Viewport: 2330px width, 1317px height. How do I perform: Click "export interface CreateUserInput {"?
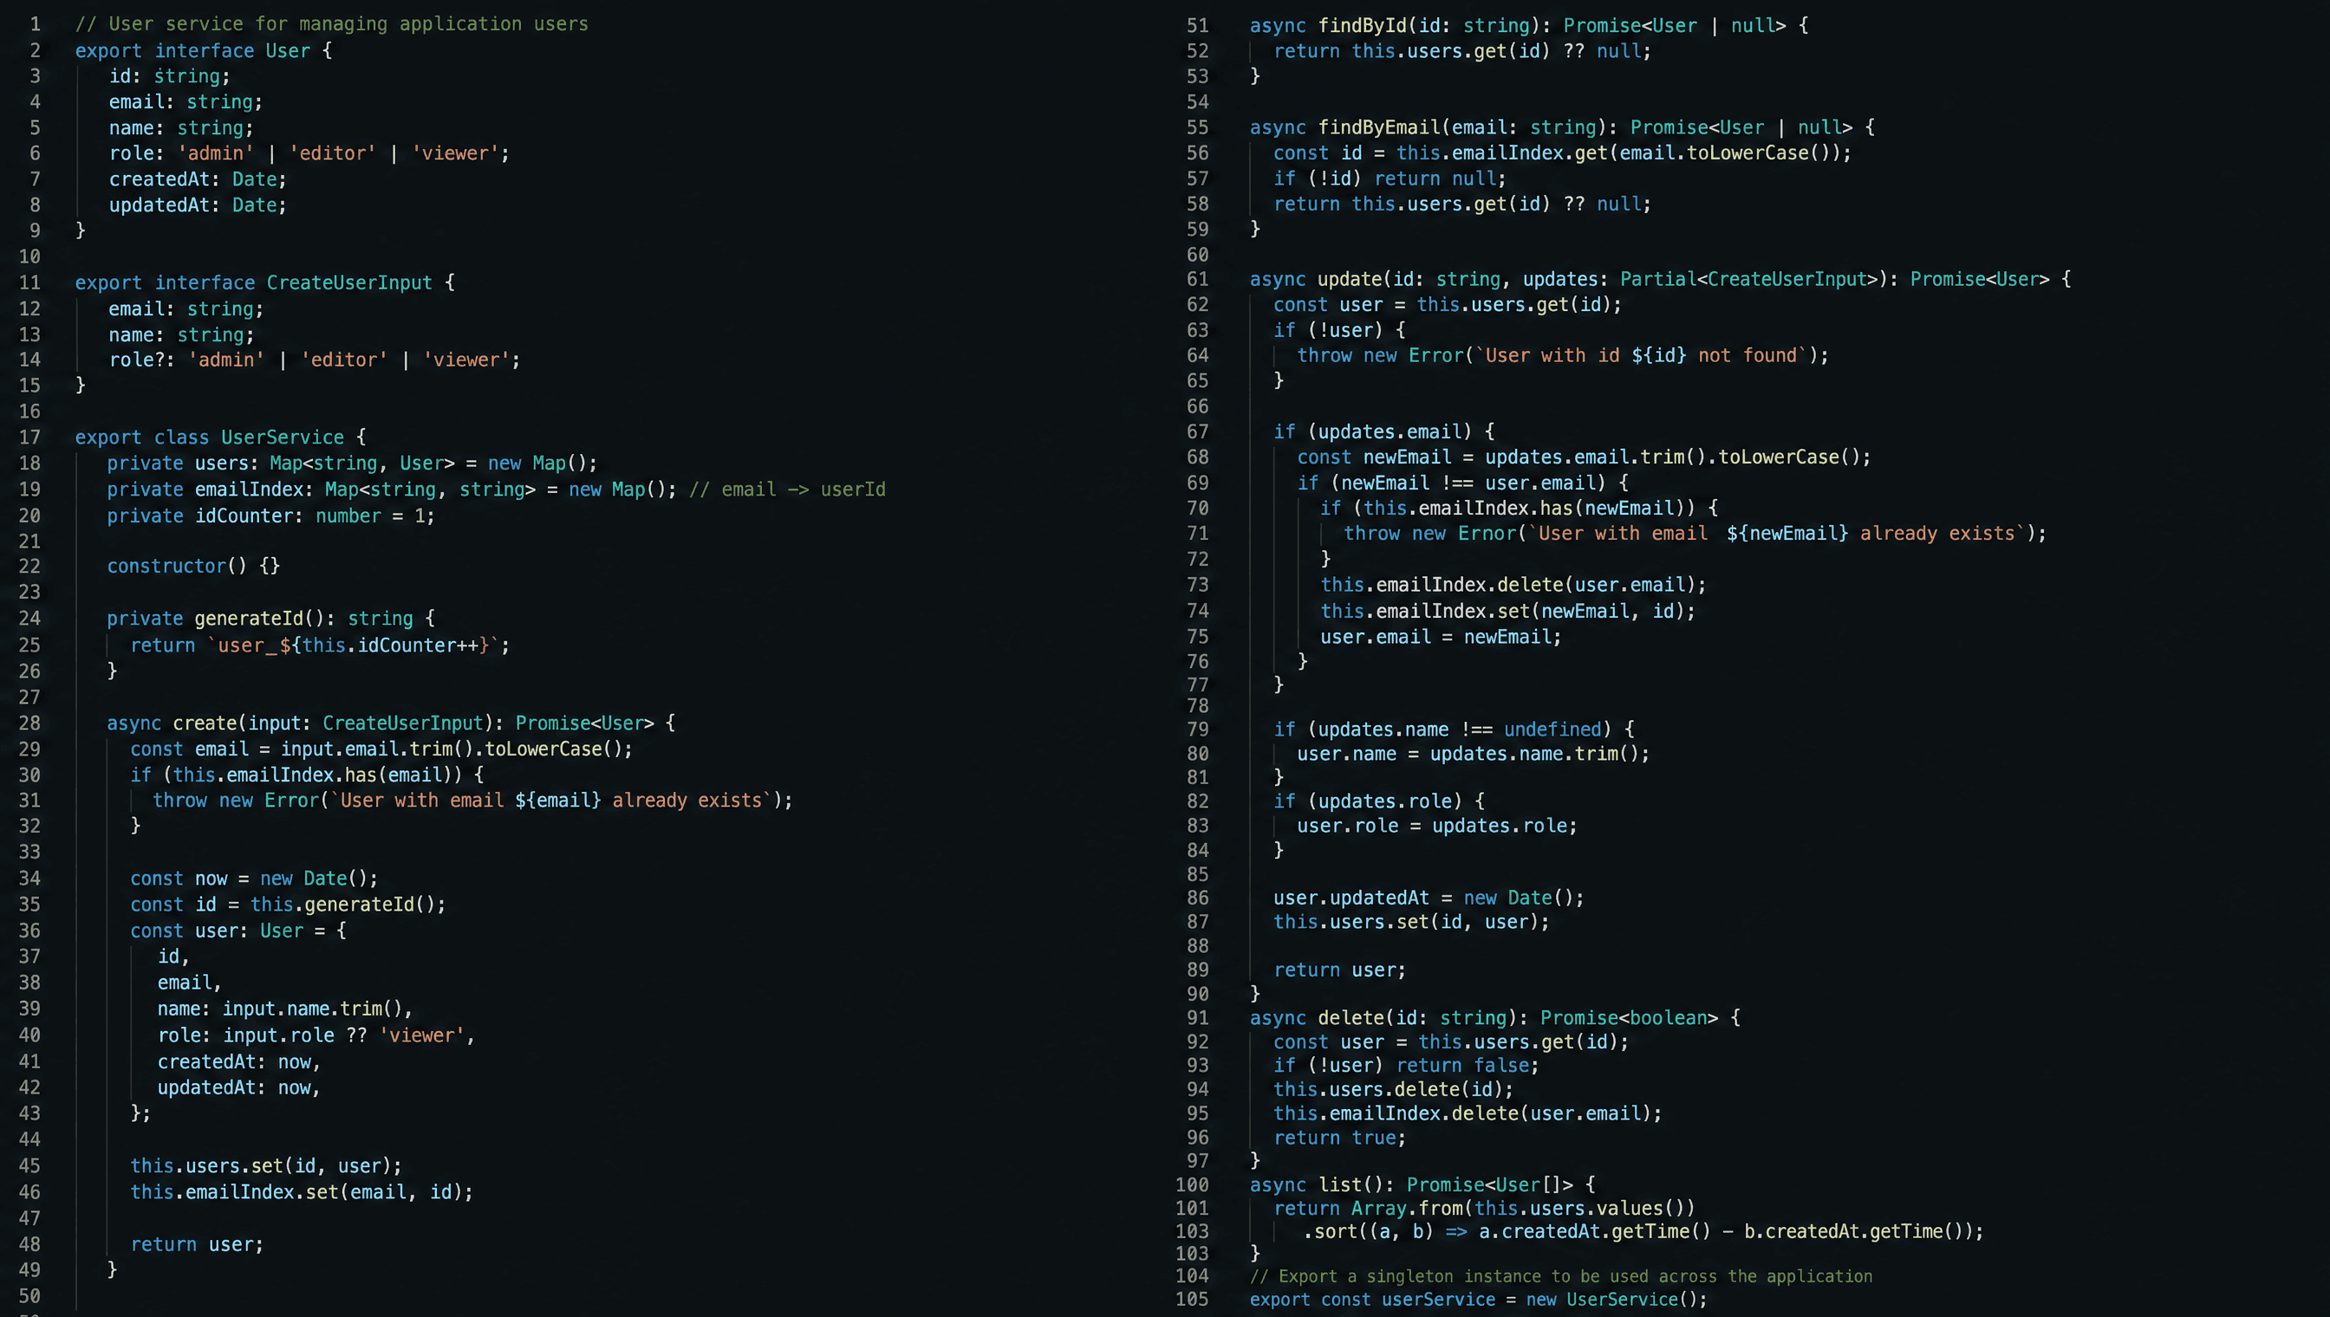265,282
